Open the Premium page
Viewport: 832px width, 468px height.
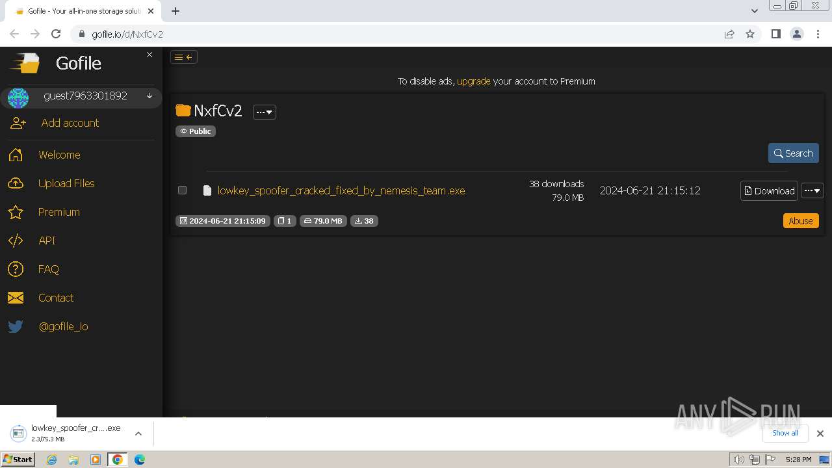(x=59, y=212)
